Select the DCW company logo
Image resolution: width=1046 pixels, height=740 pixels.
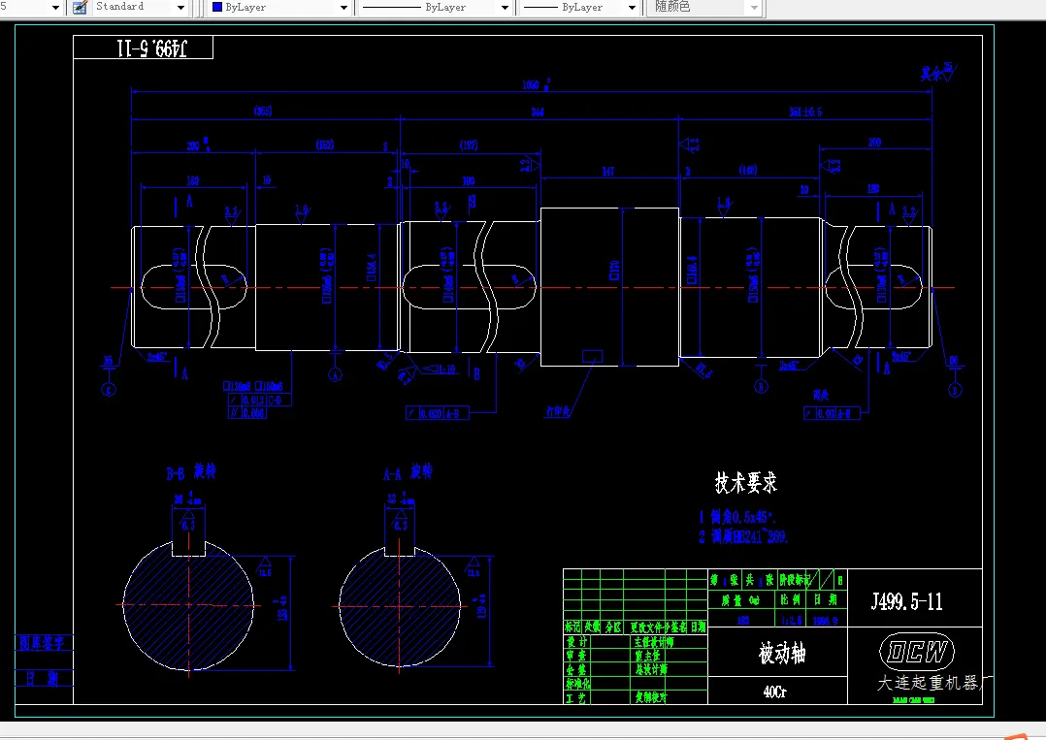coord(917,652)
